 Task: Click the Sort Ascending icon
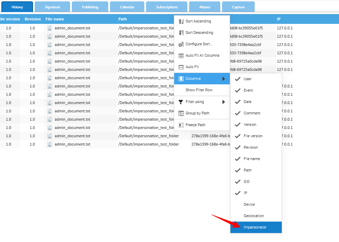[x=181, y=21]
